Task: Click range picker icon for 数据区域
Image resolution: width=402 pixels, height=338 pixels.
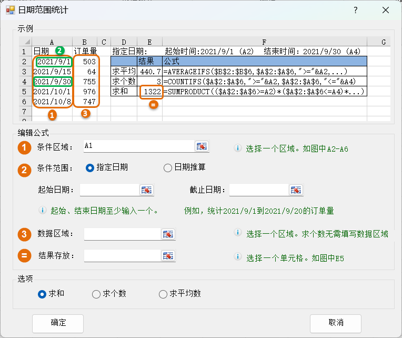Action: click(168, 234)
